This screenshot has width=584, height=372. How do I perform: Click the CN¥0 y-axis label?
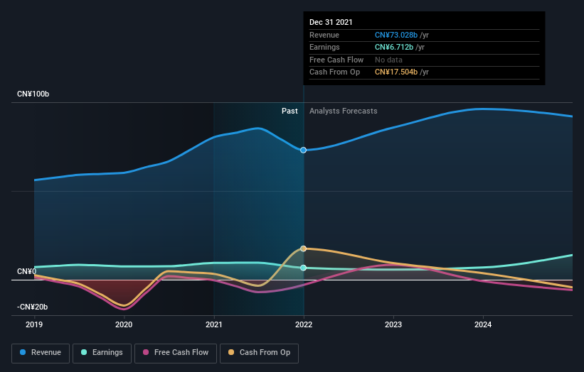[x=26, y=272]
